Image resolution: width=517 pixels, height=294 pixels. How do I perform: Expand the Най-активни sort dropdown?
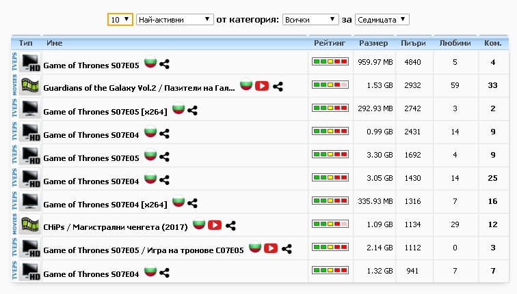pyautogui.click(x=175, y=20)
